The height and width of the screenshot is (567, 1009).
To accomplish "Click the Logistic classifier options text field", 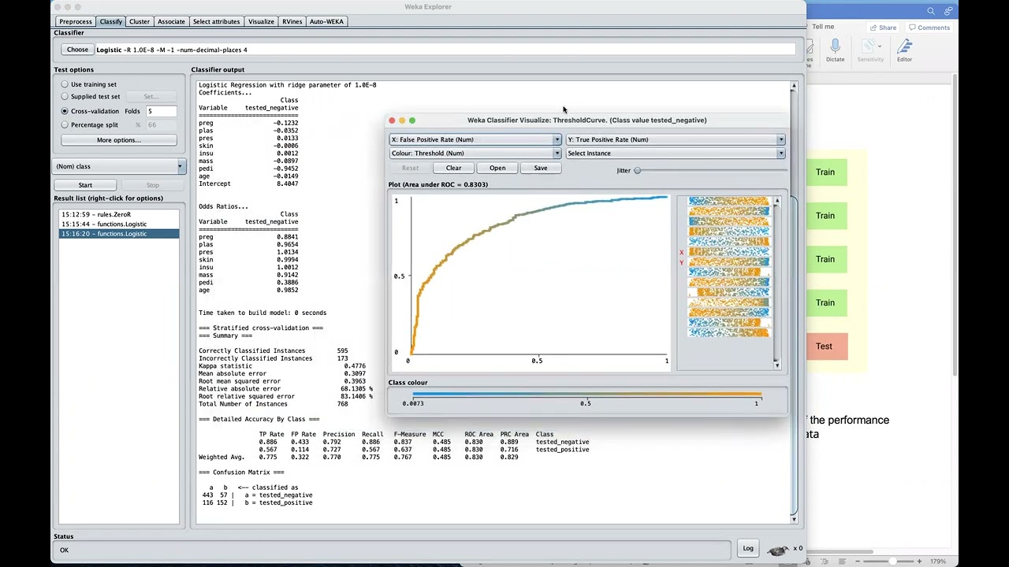I will (x=445, y=50).
